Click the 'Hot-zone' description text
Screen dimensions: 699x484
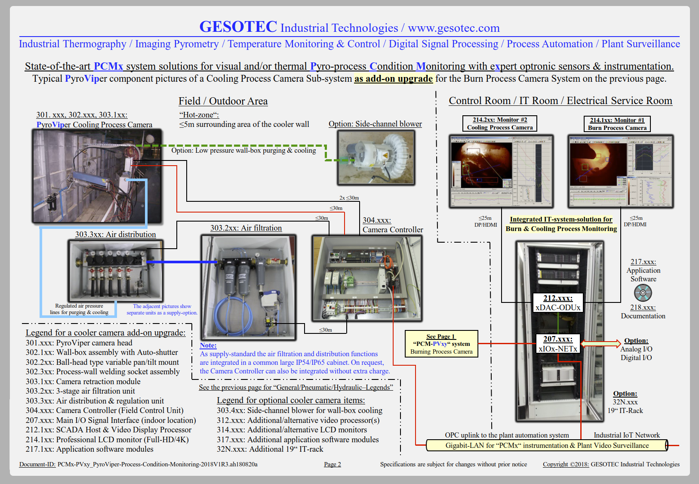244,120
